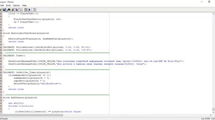
Task: Open the Help menu
Action: pyautogui.click(x=24, y=5)
